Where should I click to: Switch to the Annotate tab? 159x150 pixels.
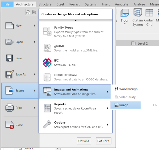pos(121,4)
